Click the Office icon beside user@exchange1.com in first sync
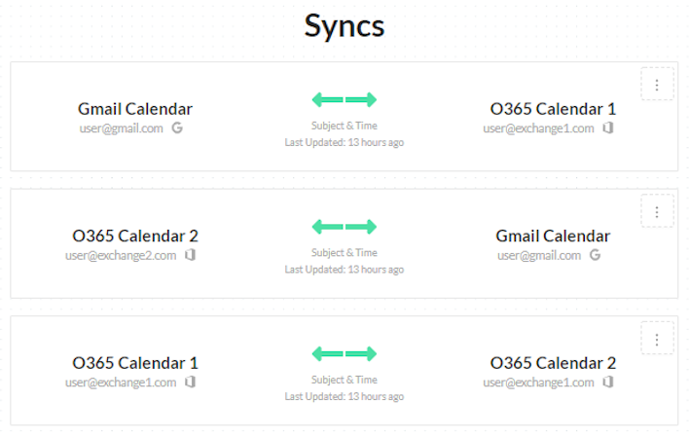Viewport: 690px width, 438px height. 608,128
